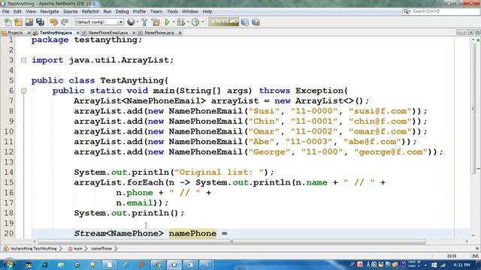Click the 20:33 cursor position status
Image resolution: width=481 pixels, height=270 pixels.
point(452,256)
